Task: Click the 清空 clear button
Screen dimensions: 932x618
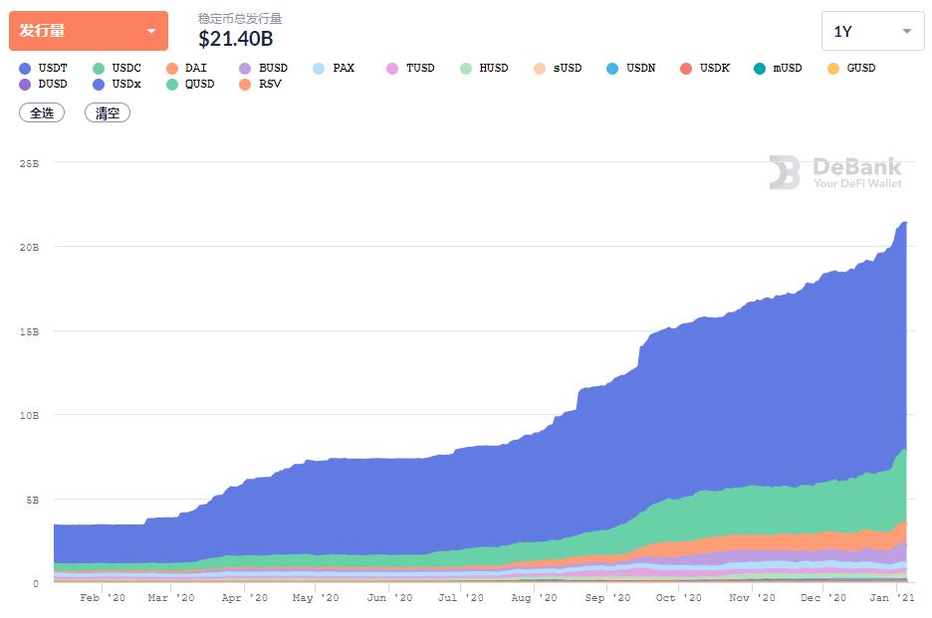Action: (108, 112)
